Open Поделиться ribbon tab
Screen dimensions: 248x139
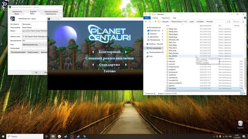click(165, 18)
